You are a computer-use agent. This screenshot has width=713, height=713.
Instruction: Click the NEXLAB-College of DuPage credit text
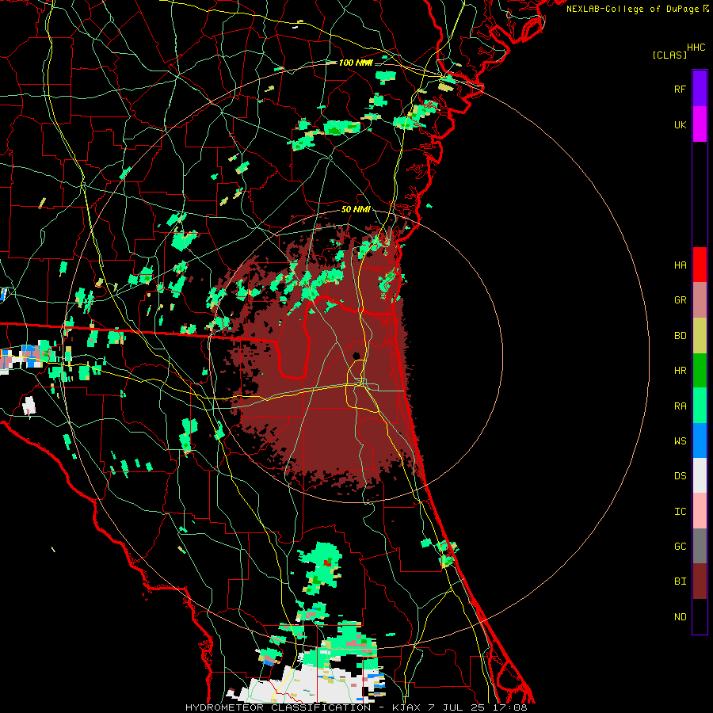[x=632, y=9]
